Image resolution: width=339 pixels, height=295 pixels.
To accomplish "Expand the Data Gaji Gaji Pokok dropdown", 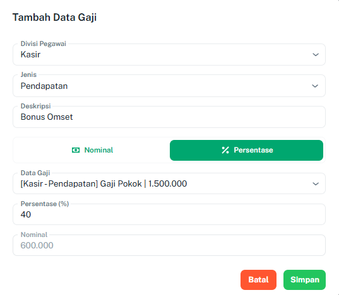I will tap(169, 183).
